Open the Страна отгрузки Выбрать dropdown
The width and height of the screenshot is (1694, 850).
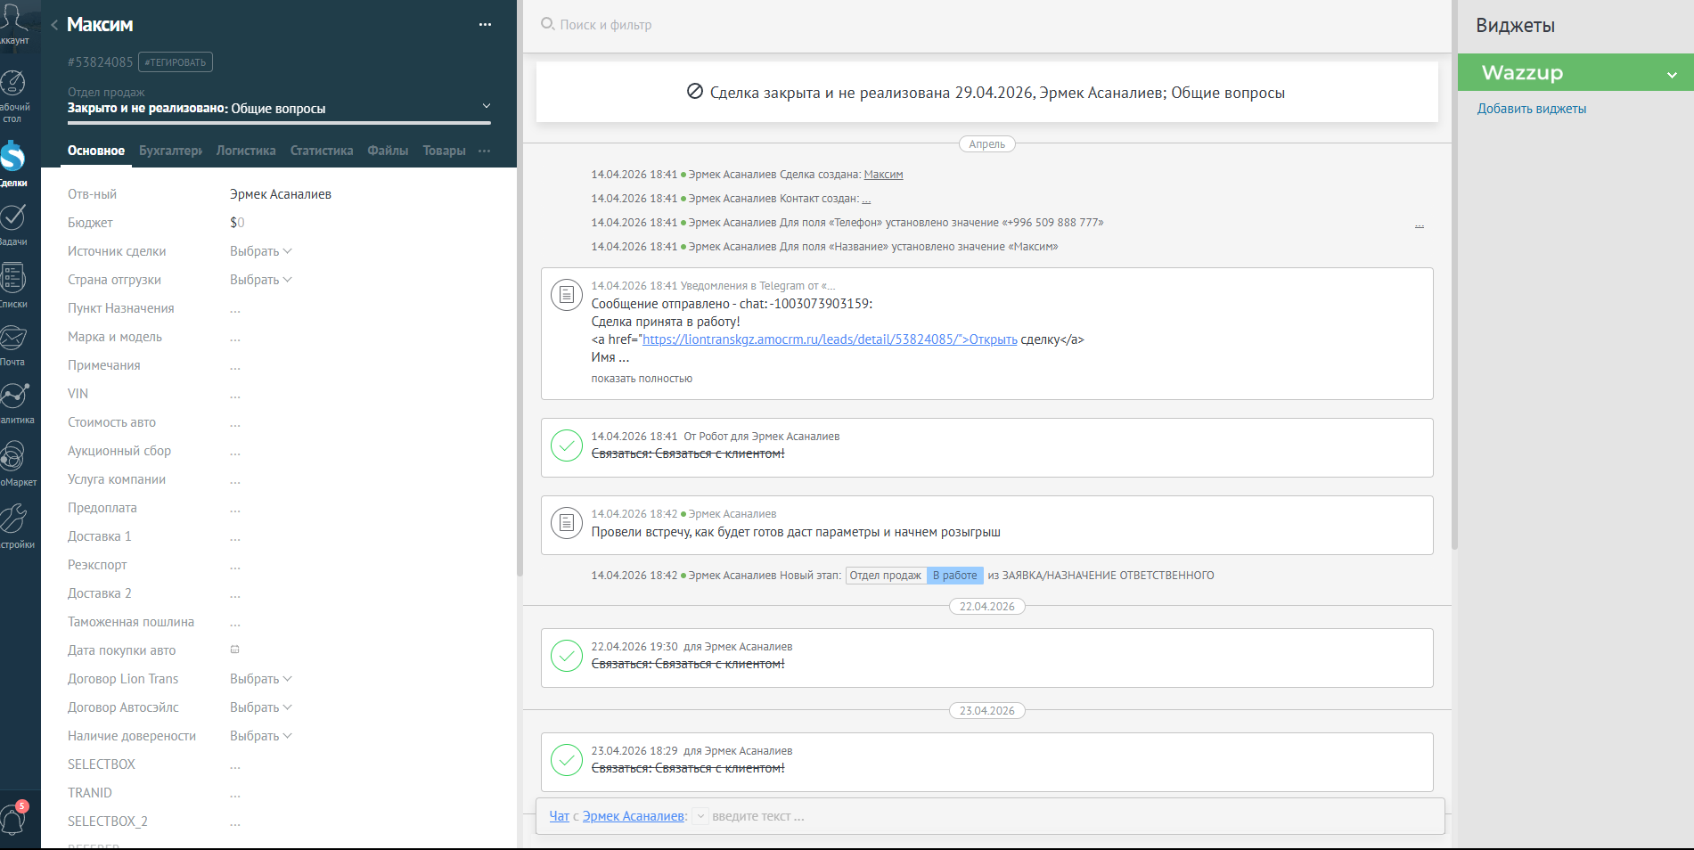260,280
